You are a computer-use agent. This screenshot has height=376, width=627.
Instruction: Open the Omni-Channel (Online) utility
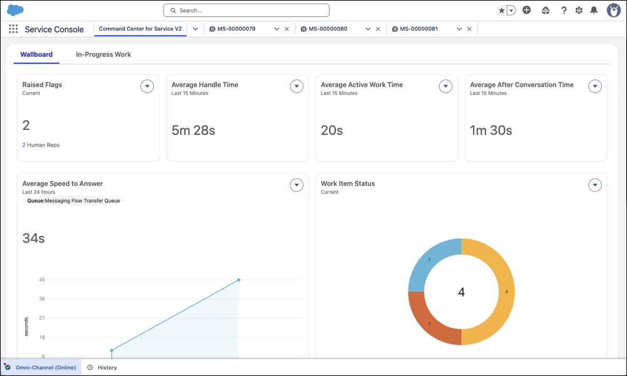point(41,367)
